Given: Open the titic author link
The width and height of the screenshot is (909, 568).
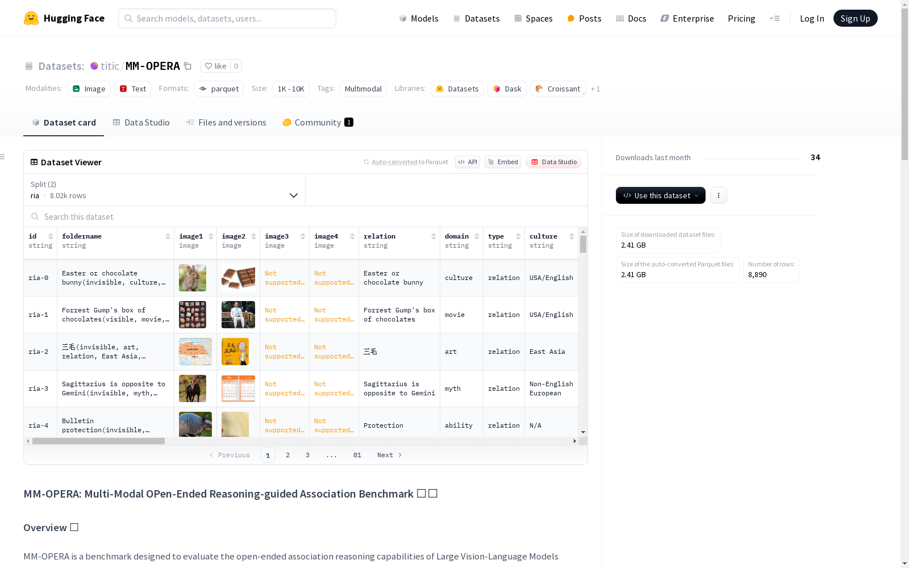Looking at the screenshot, I should (110, 66).
